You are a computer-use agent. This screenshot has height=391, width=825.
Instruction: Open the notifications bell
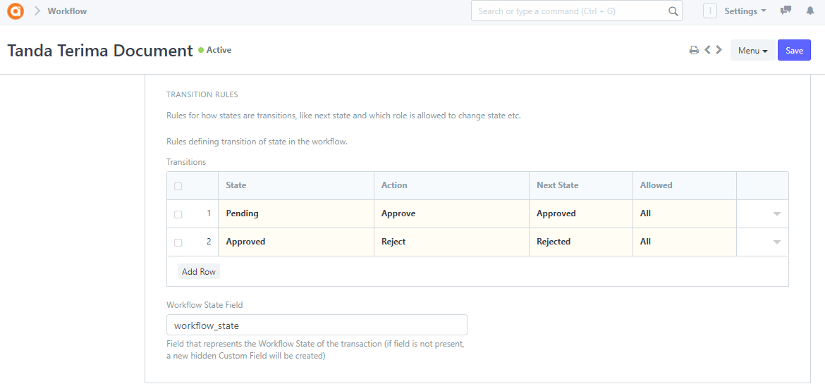click(x=810, y=11)
